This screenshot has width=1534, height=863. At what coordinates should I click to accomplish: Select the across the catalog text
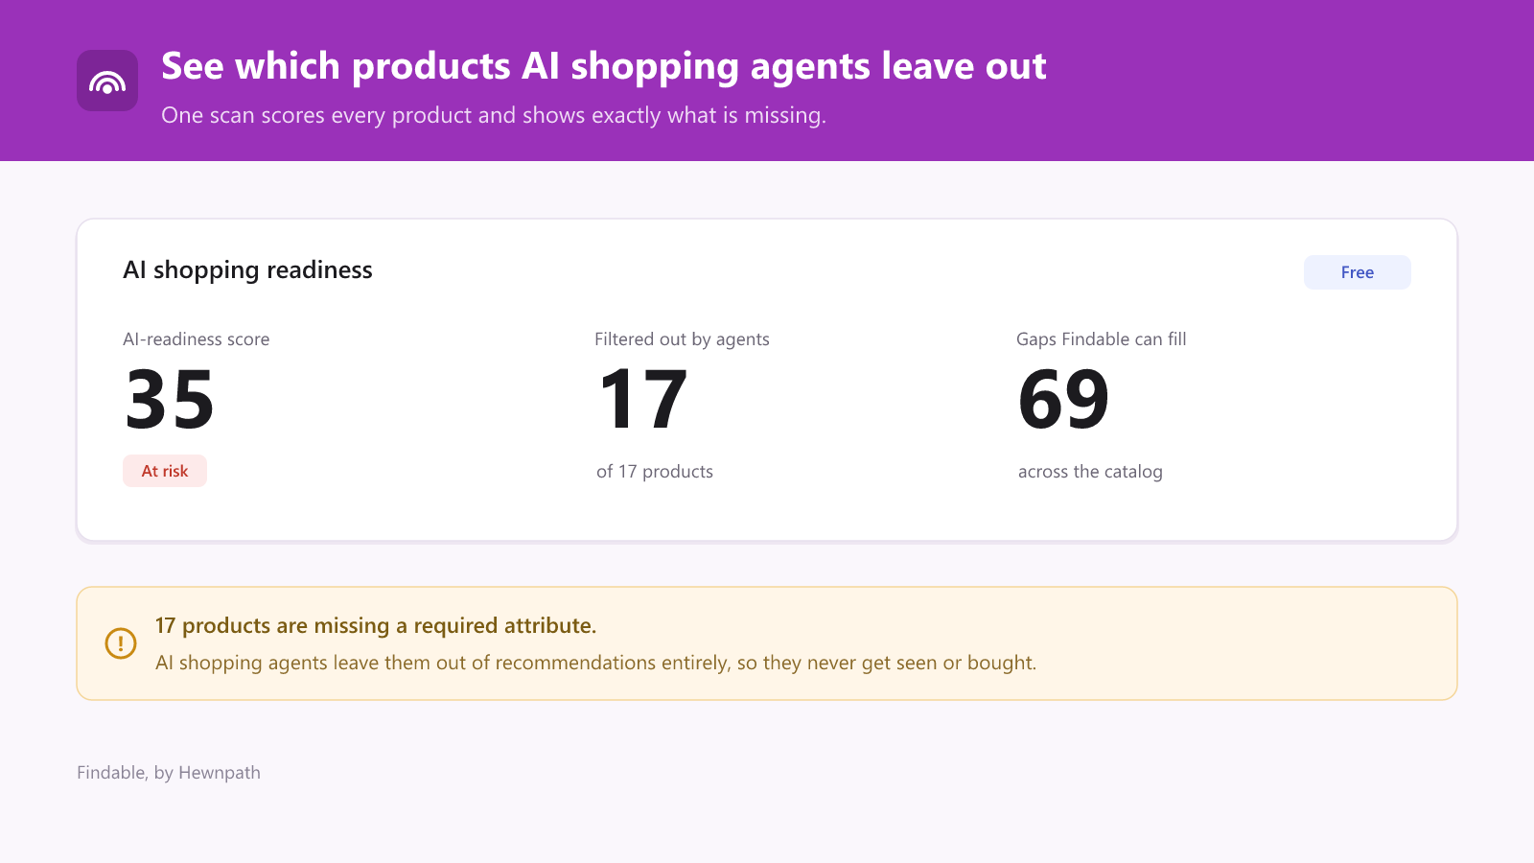pos(1090,472)
